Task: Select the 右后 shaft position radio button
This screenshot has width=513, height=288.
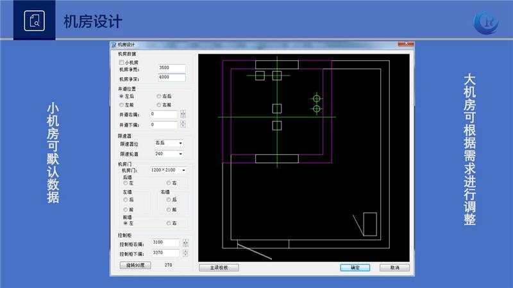Action: [159, 96]
